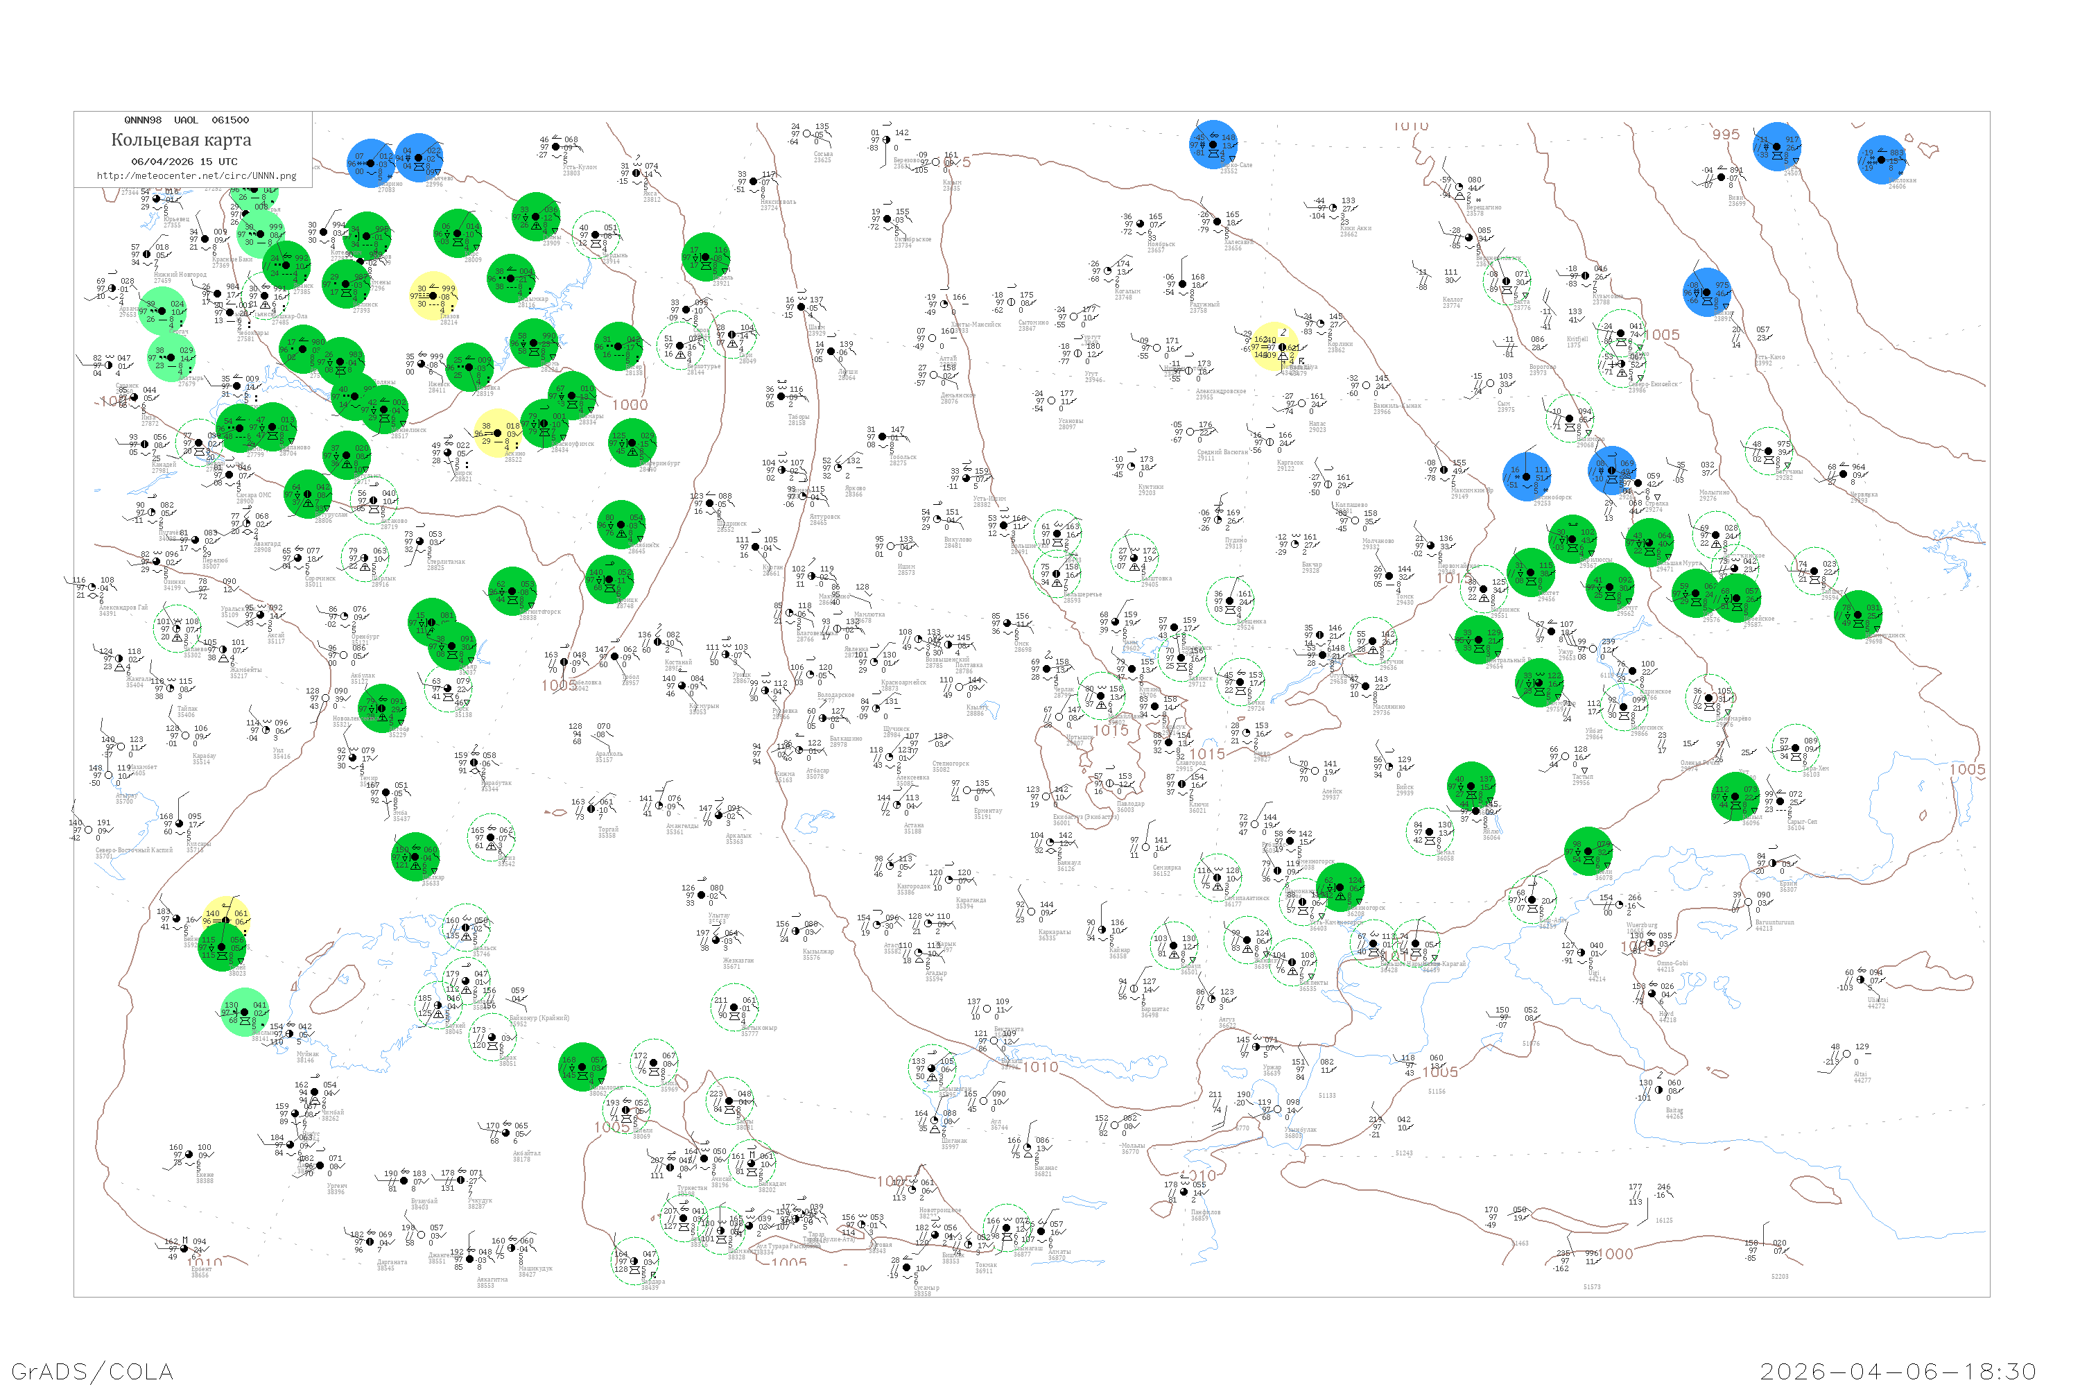Image resolution: width=2080 pixels, height=1387 pixels.
Task: Click the dashed-circle Аральск 35746 station
Action: pyautogui.click(x=466, y=927)
